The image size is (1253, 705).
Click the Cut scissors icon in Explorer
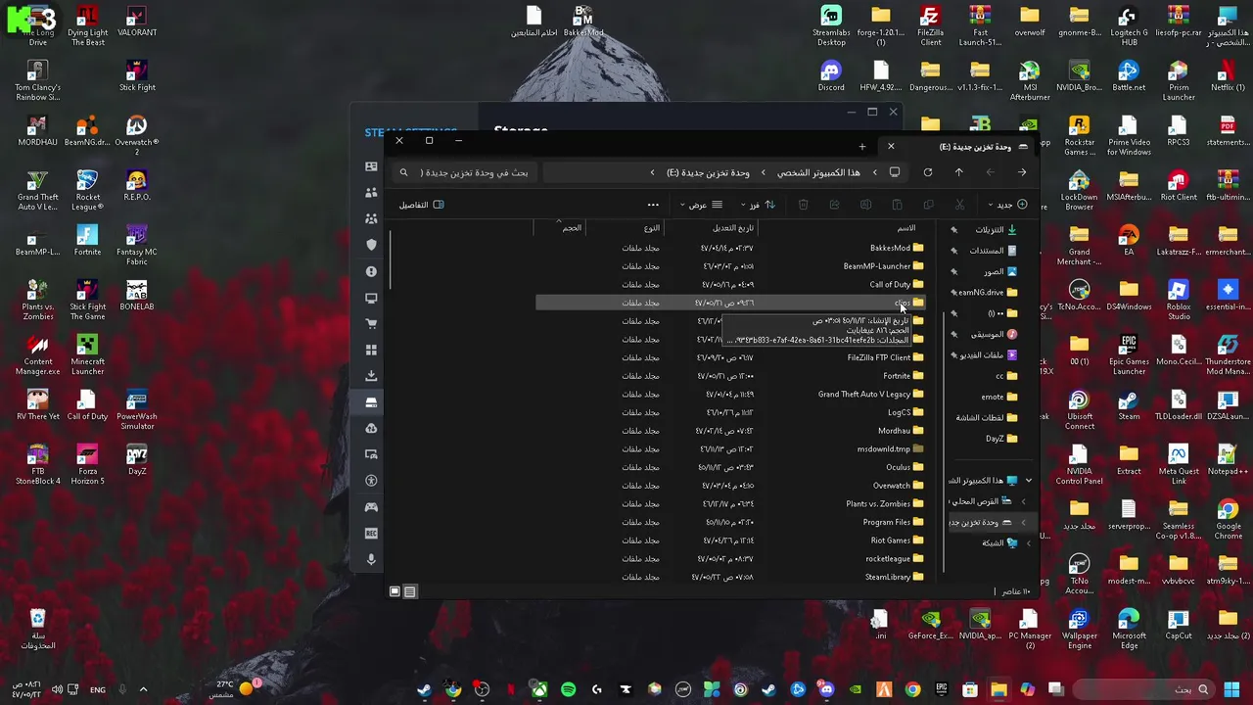click(x=959, y=205)
